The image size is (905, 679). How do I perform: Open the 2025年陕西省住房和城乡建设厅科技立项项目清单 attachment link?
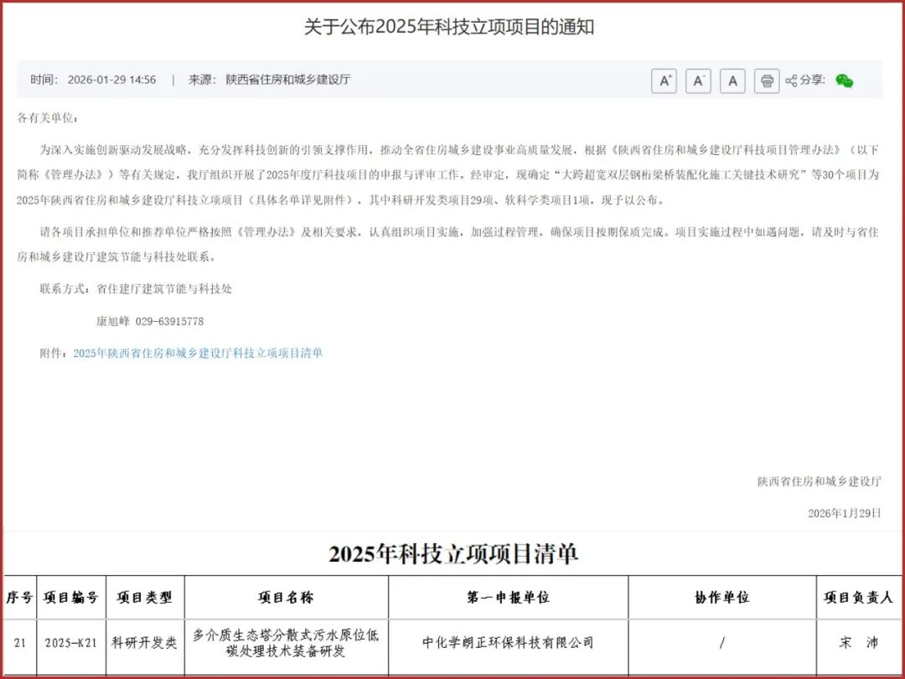pos(198,353)
